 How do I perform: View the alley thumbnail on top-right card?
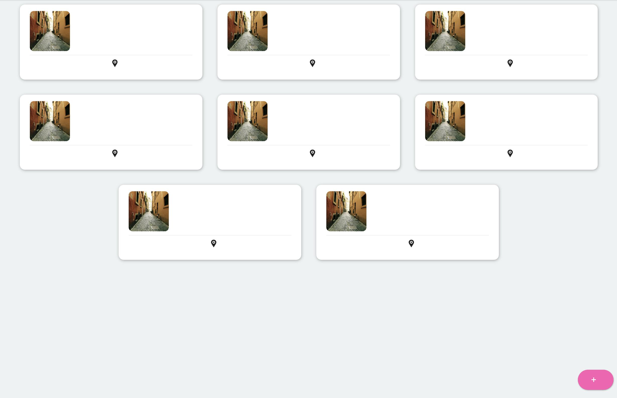pos(445,31)
